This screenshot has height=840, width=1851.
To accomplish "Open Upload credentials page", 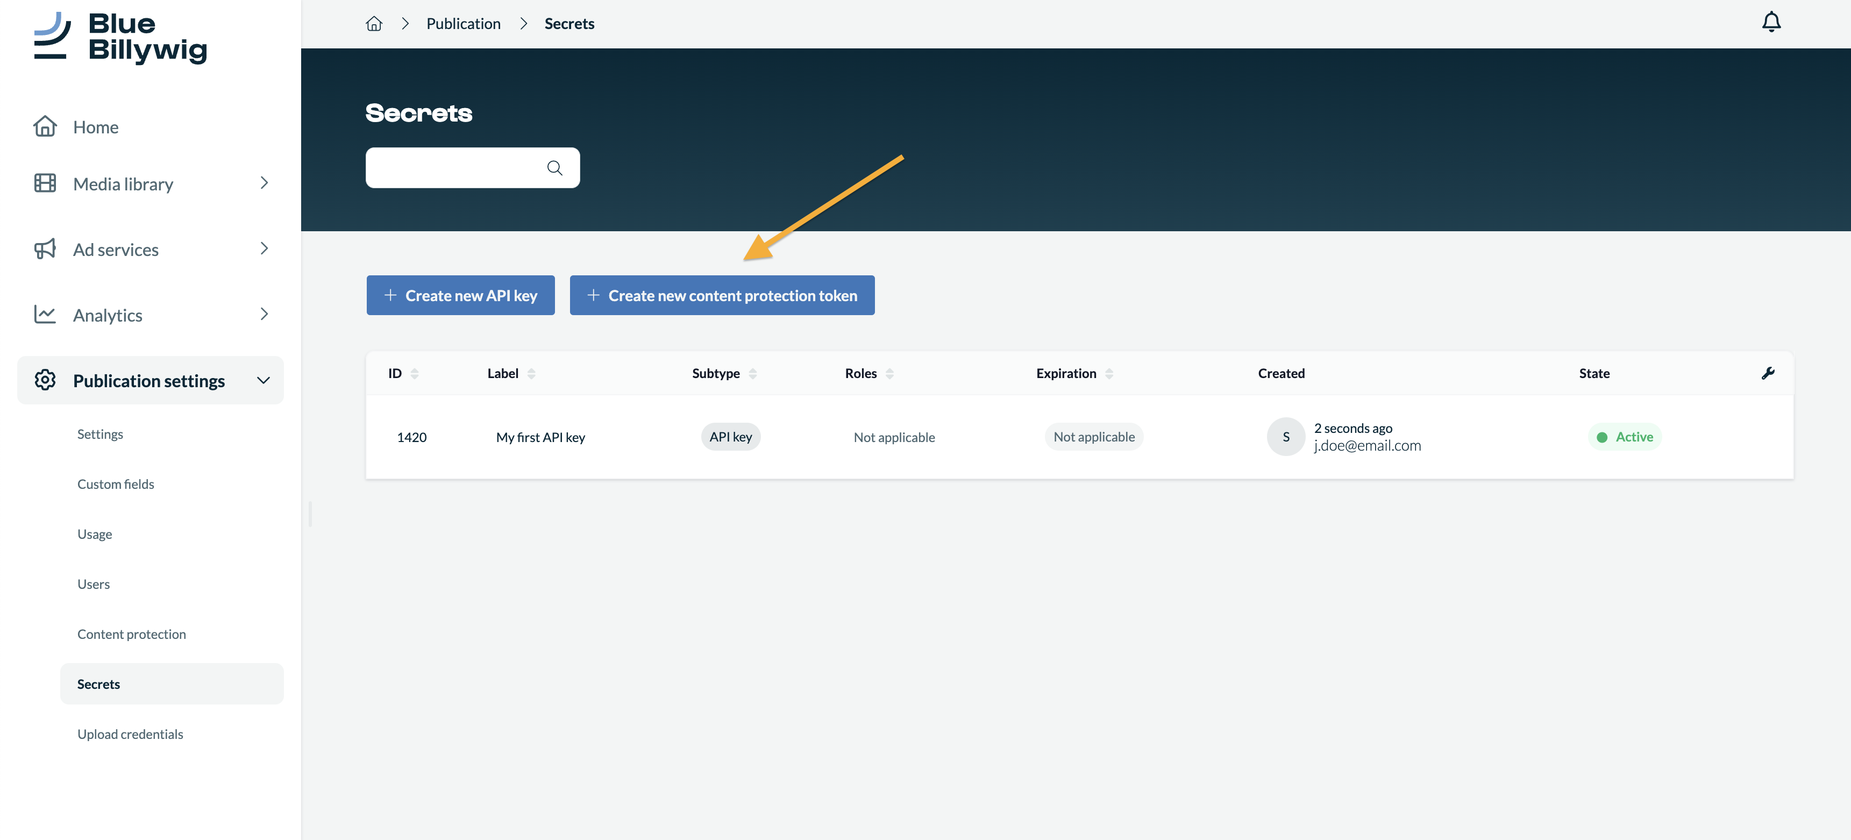I will click(130, 735).
